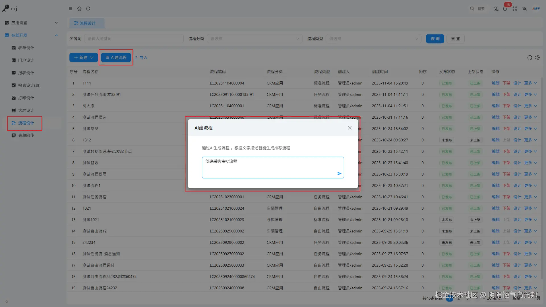The width and height of the screenshot is (546, 307).
Task: Click the 未发布 status for 242234
Action: coord(447,242)
